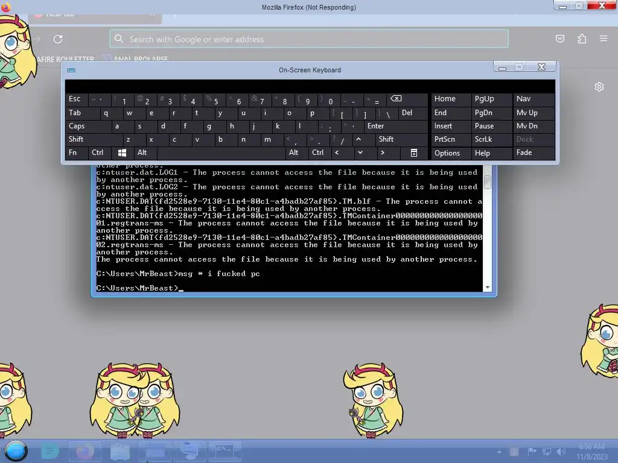Click the taskbar clock and date
This screenshot has width=618, height=463.
(591, 452)
